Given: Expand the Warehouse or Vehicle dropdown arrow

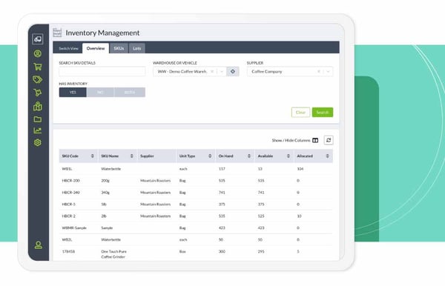Looking at the screenshot, I should coord(222,71).
